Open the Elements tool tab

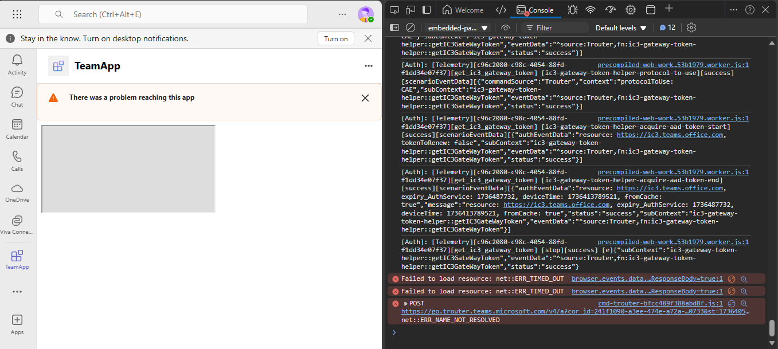tap(501, 10)
